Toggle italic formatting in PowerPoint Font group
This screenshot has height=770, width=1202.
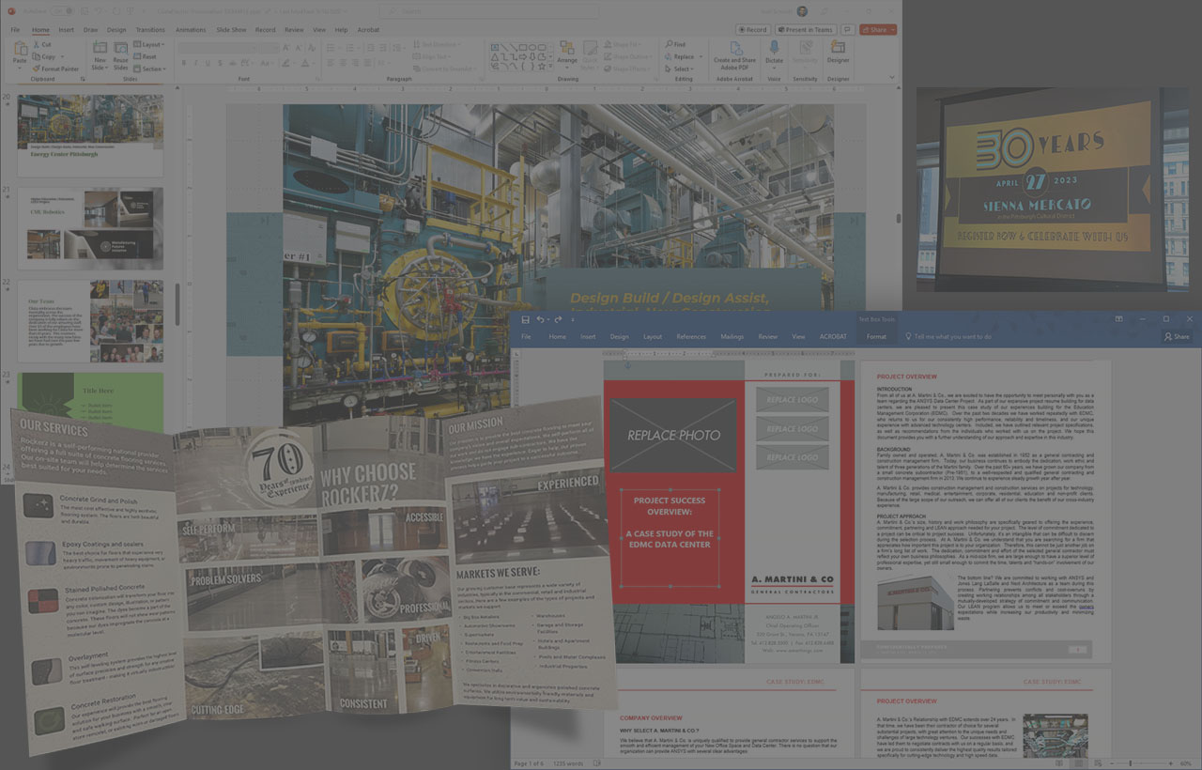click(x=196, y=63)
